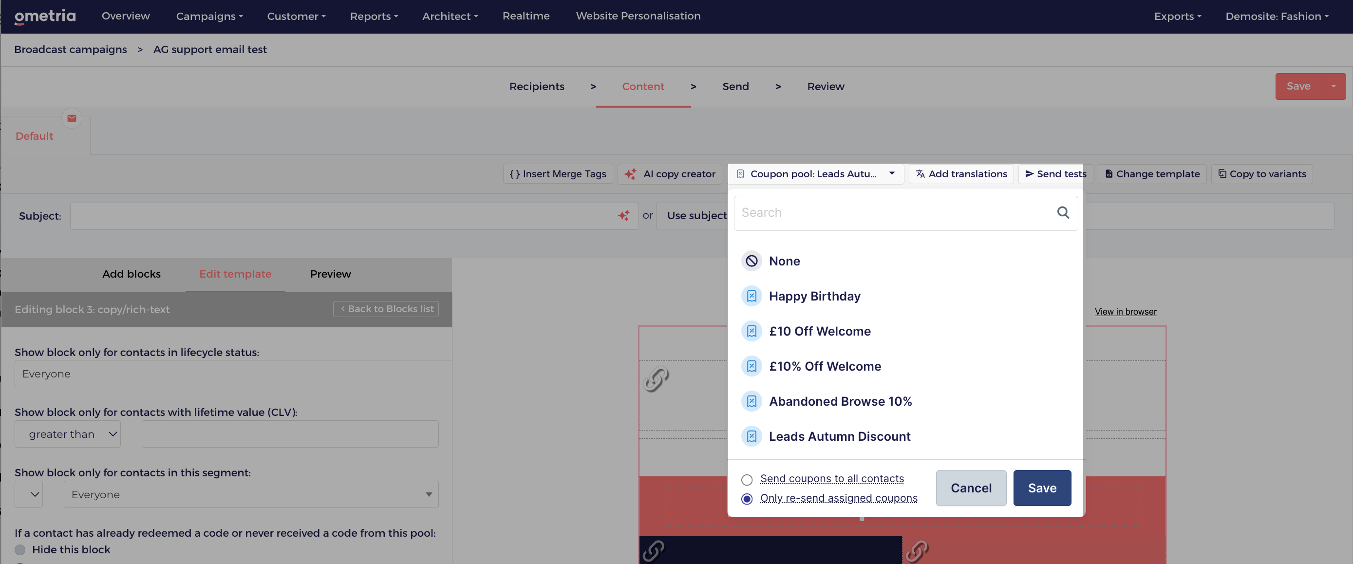This screenshot has width=1353, height=564.
Task: Click Send tests button
Action: pos(1055,174)
